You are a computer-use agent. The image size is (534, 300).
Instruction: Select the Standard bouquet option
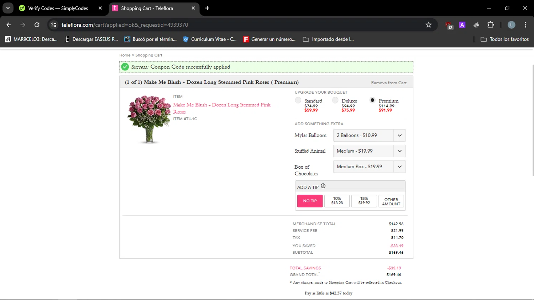[x=298, y=100]
